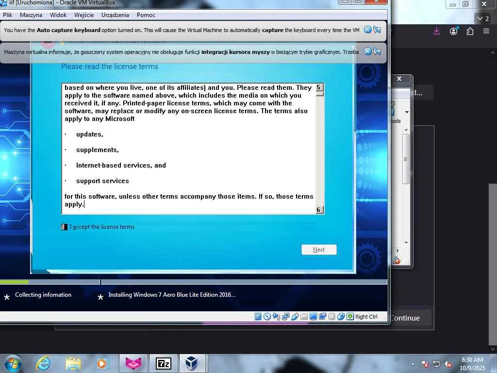Click Installing Windows 7 Aero Blue Lite text

(x=172, y=295)
